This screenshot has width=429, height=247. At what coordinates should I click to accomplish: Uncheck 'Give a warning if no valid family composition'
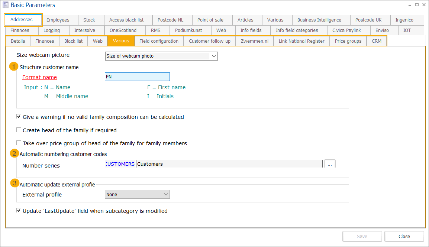coord(19,116)
